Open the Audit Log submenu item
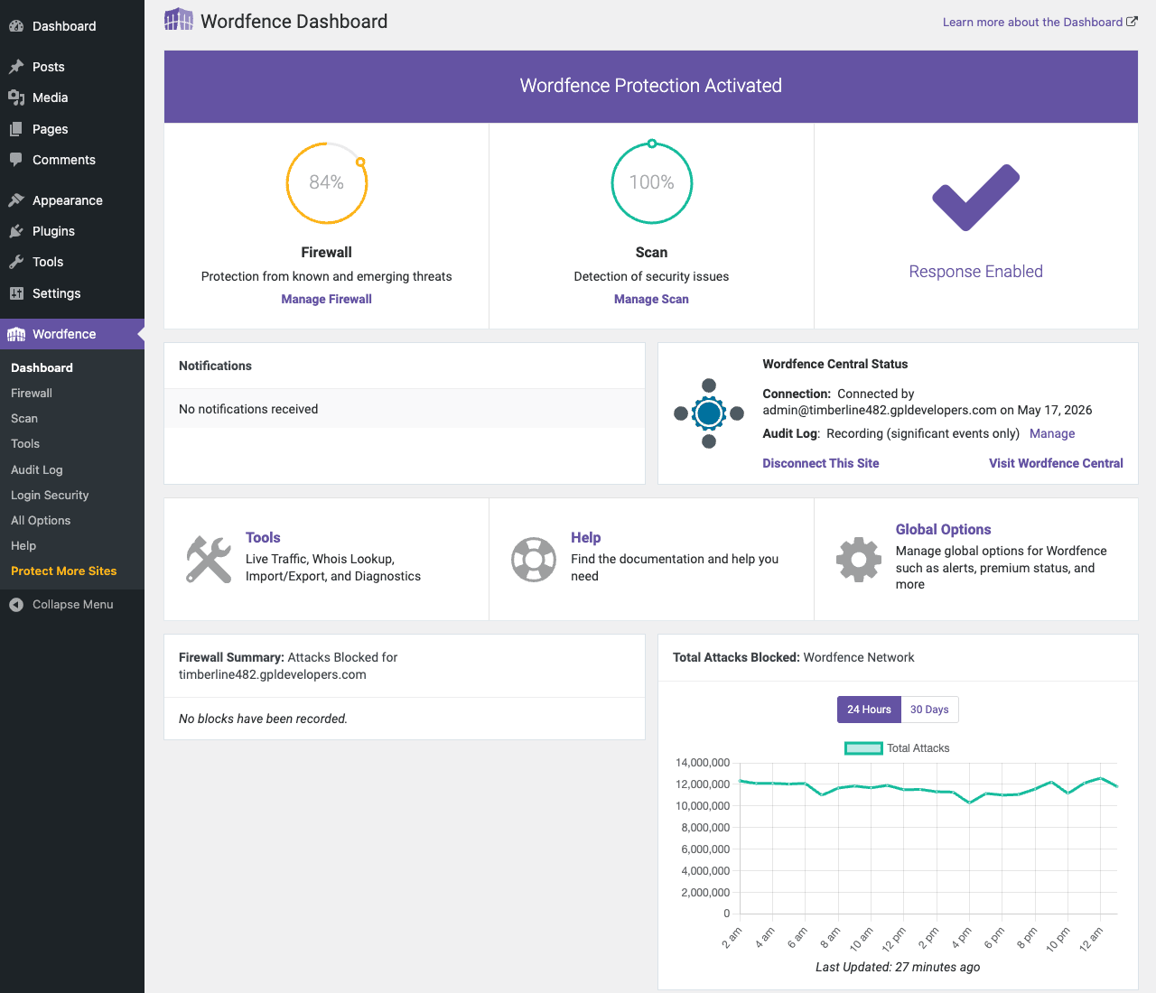Image resolution: width=1156 pixels, height=993 pixels. point(37,469)
